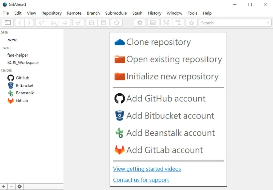Viewport: 273px width, 190px height.
Task: Open Contact us for support link
Action: pos(141,180)
